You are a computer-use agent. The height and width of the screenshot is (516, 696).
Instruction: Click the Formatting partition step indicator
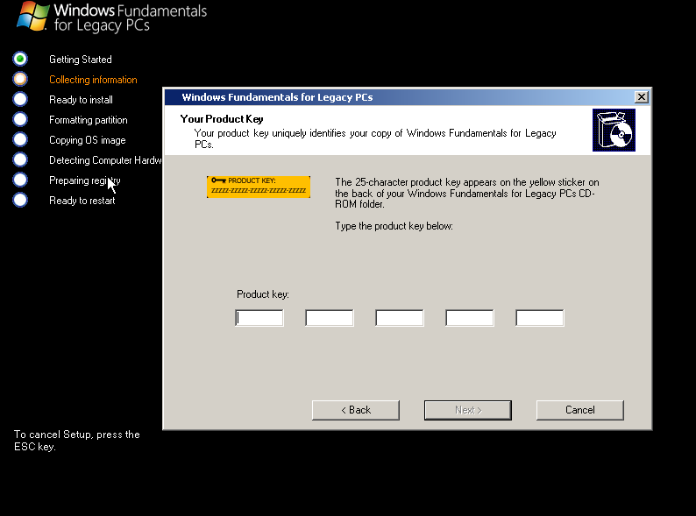click(x=20, y=119)
